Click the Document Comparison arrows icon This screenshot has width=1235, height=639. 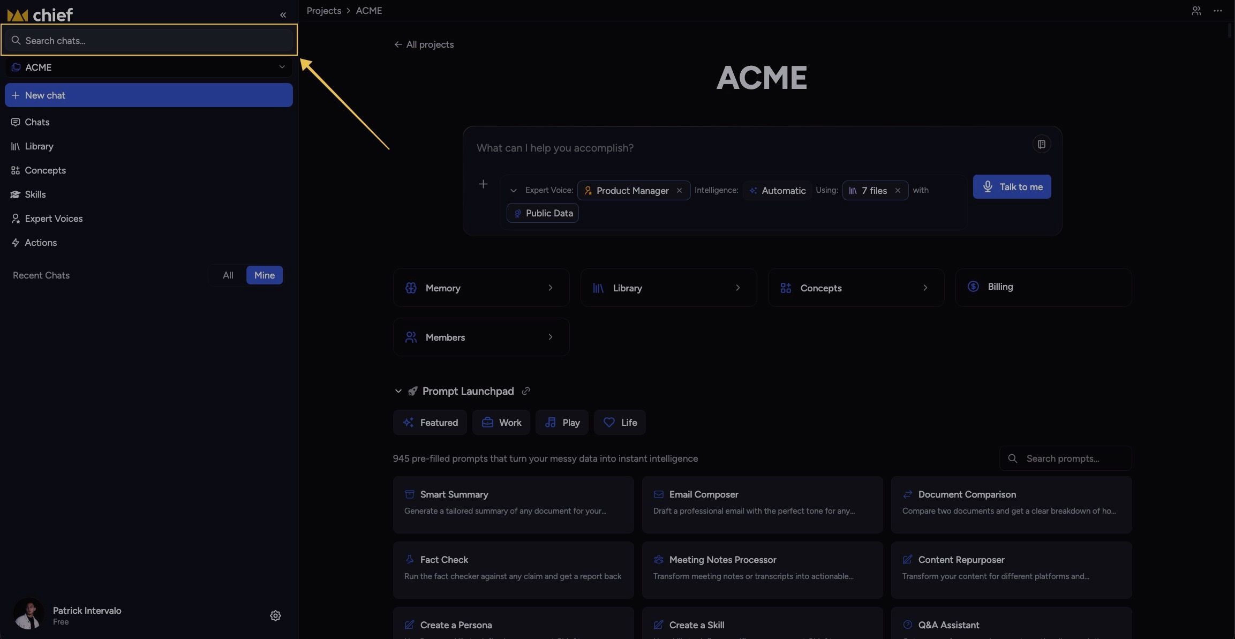(x=908, y=494)
